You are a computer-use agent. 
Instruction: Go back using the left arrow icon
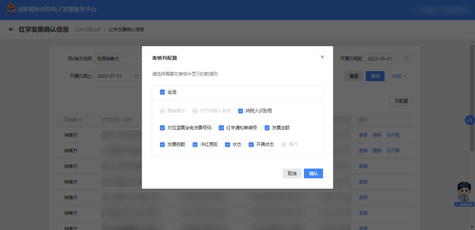[x=11, y=29]
